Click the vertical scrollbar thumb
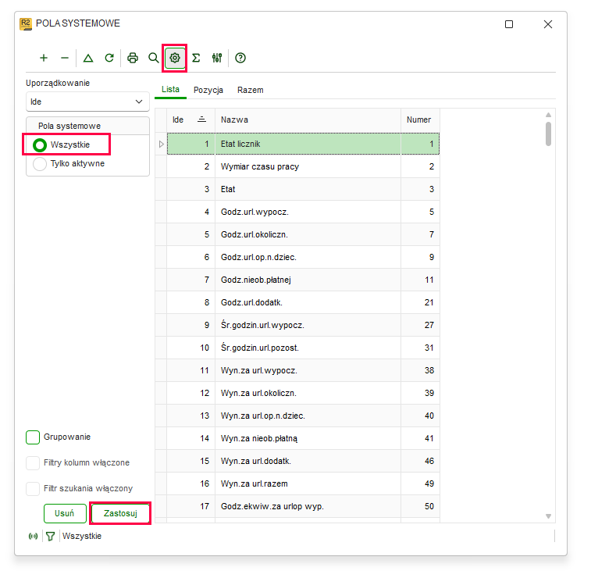591x578 pixels. coord(548,134)
